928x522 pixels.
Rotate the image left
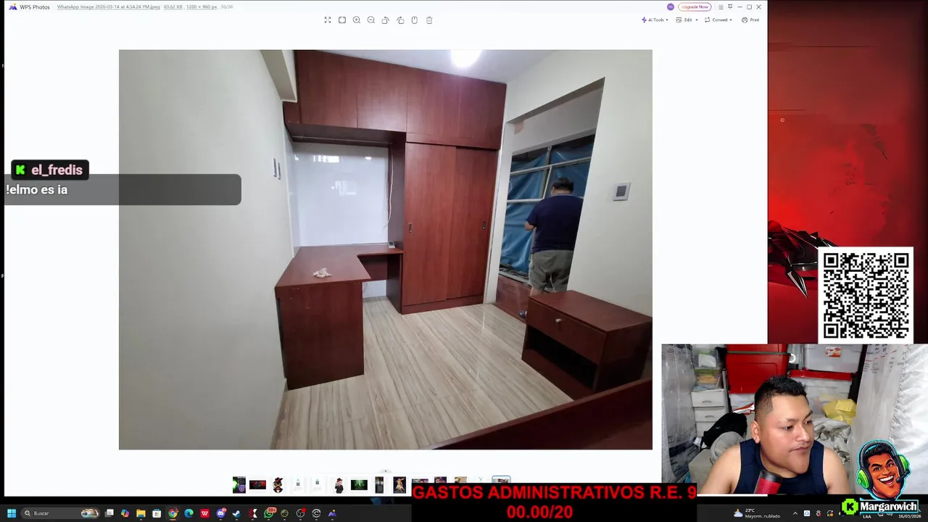click(386, 20)
